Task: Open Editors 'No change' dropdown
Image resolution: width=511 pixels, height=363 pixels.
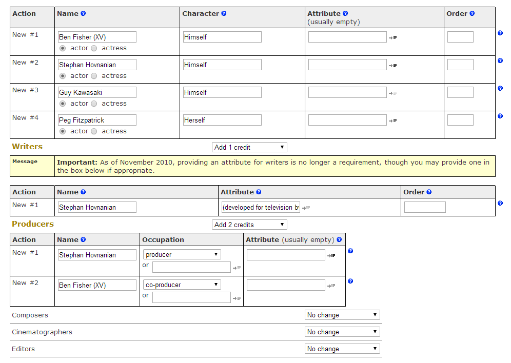Action: click(x=342, y=349)
